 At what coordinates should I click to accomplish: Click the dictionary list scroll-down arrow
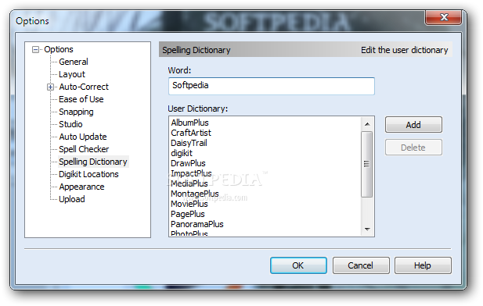click(367, 229)
